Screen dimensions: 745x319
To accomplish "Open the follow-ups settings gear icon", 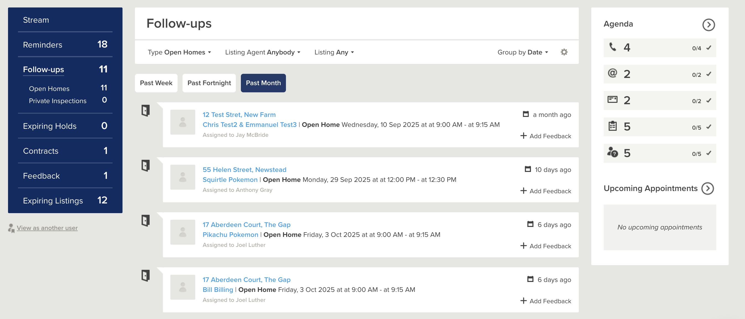I will (564, 52).
